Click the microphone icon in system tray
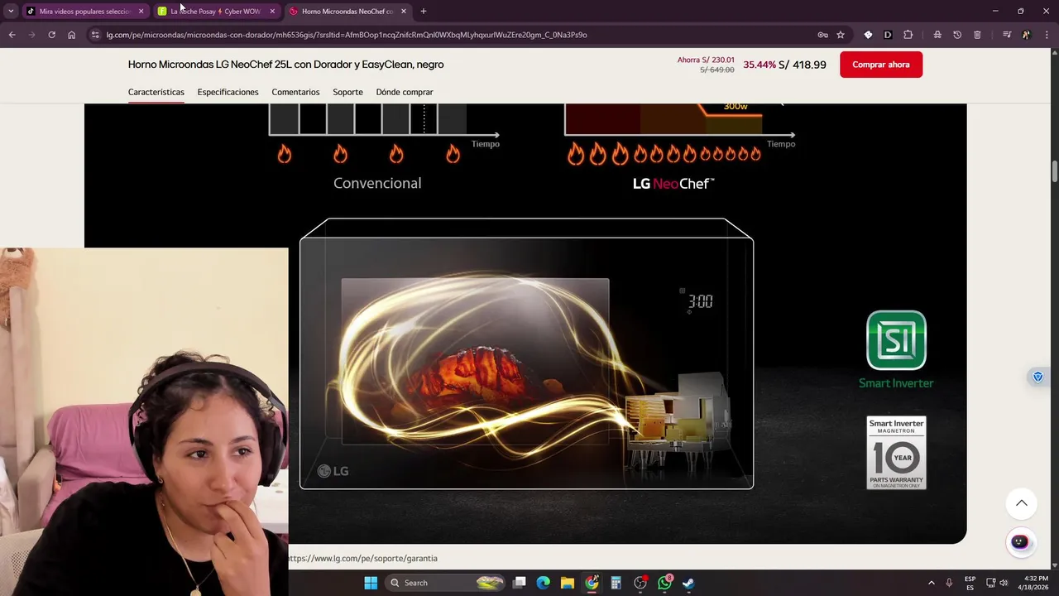1059x596 pixels. tap(949, 583)
